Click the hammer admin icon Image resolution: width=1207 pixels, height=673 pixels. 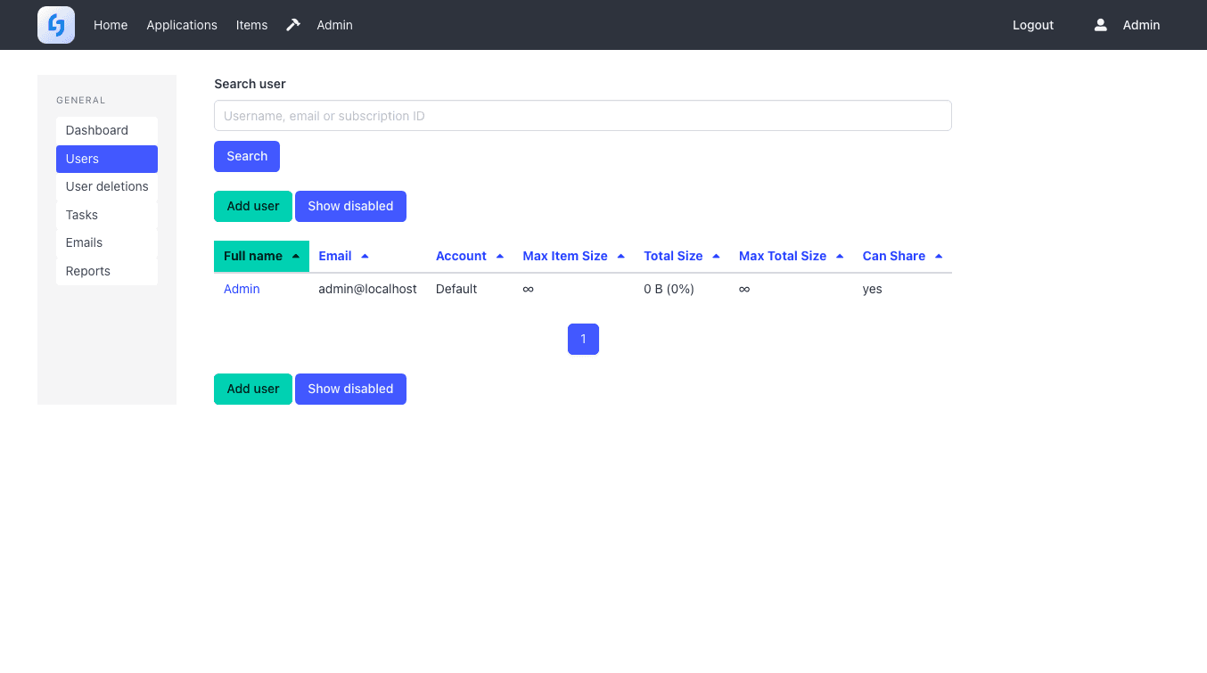click(x=293, y=25)
